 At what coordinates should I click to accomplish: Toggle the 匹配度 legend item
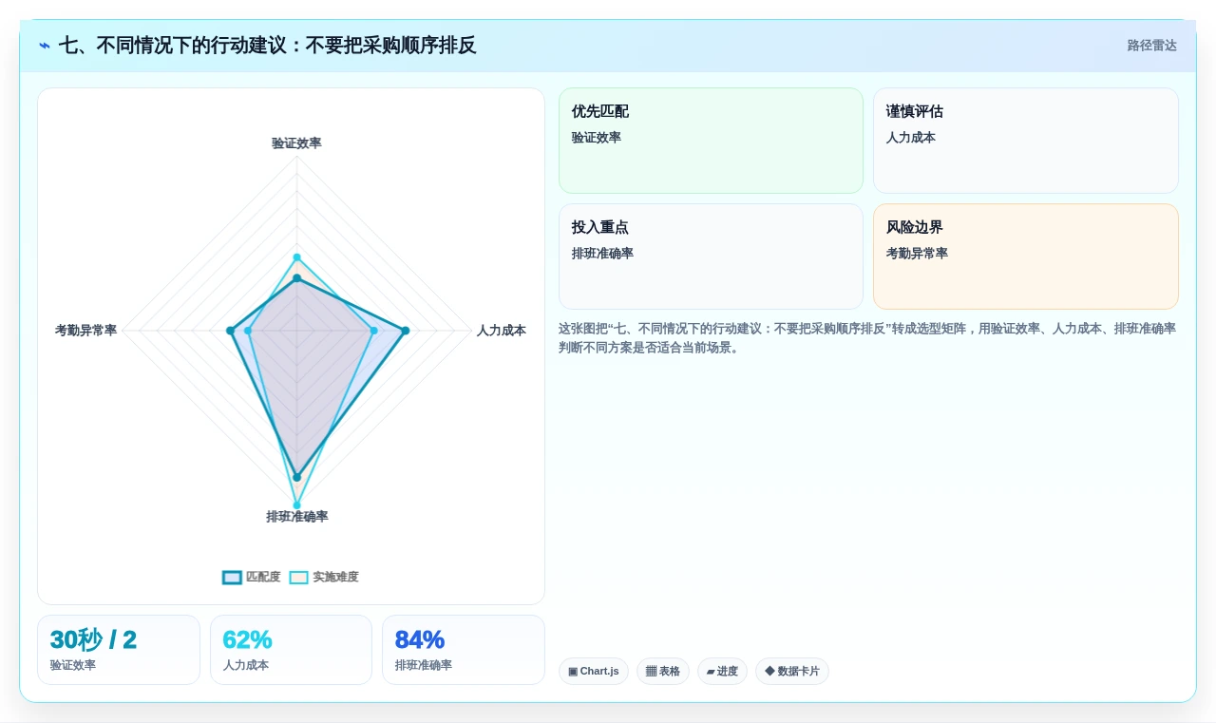pos(252,577)
